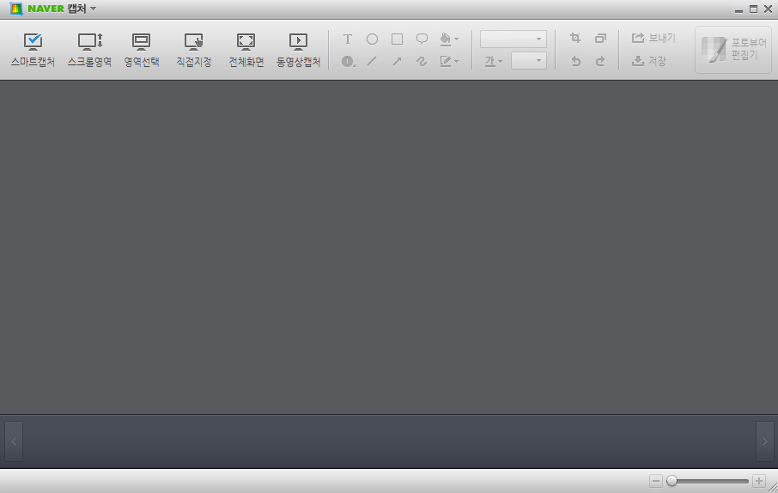
Task: Maximize the NAVER 캡처 window
Action: click(753, 9)
